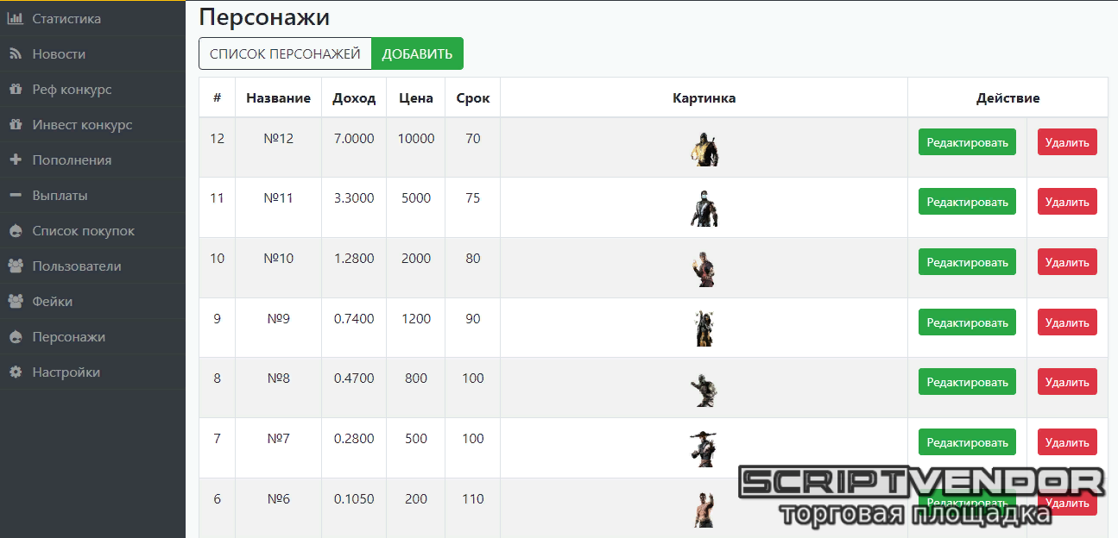Screen dimensions: 1118x538
Task: Click the Картинка column header
Action: click(x=704, y=98)
